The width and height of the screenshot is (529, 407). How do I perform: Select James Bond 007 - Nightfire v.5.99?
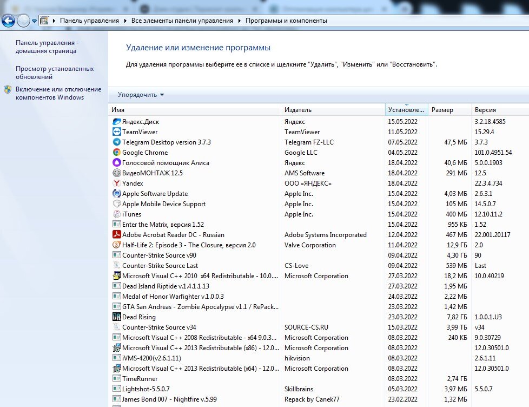319,399
